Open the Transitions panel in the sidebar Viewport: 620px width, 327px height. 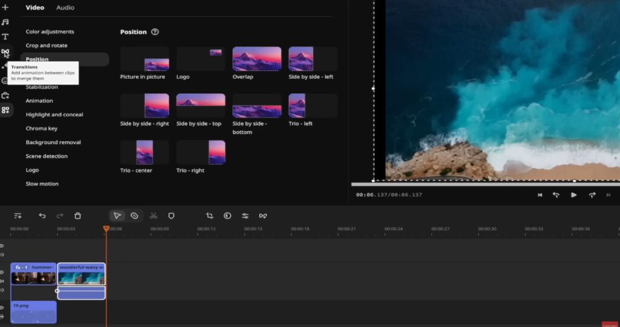pyautogui.click(x=5, y=53)
